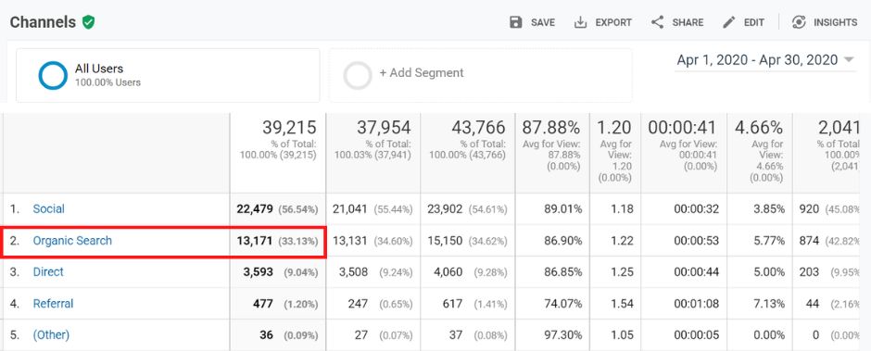Viewport: 871px width, 351px height.
Task: Click the EXPORT label
Action: (613, 23)
